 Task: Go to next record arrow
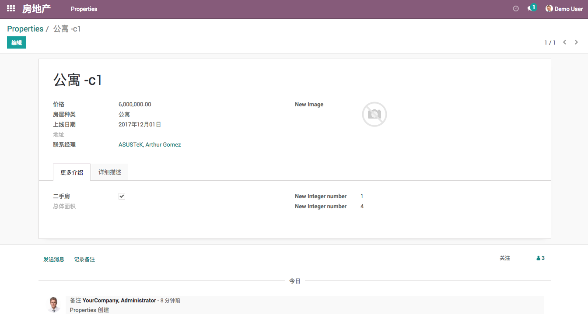pyautogui.click(x=577, y=42)
